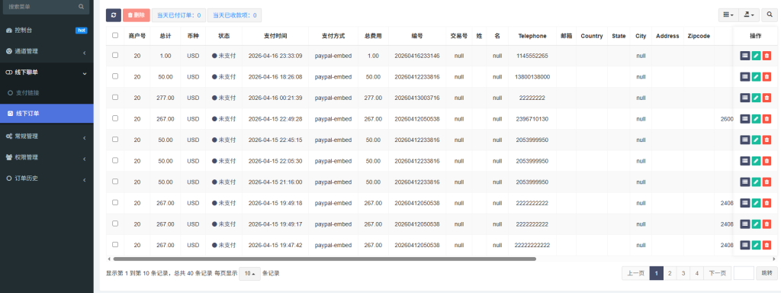Viewport: 781px width, 293px height.
Task: Go to pagination page 2
Action: pos(670,273)
